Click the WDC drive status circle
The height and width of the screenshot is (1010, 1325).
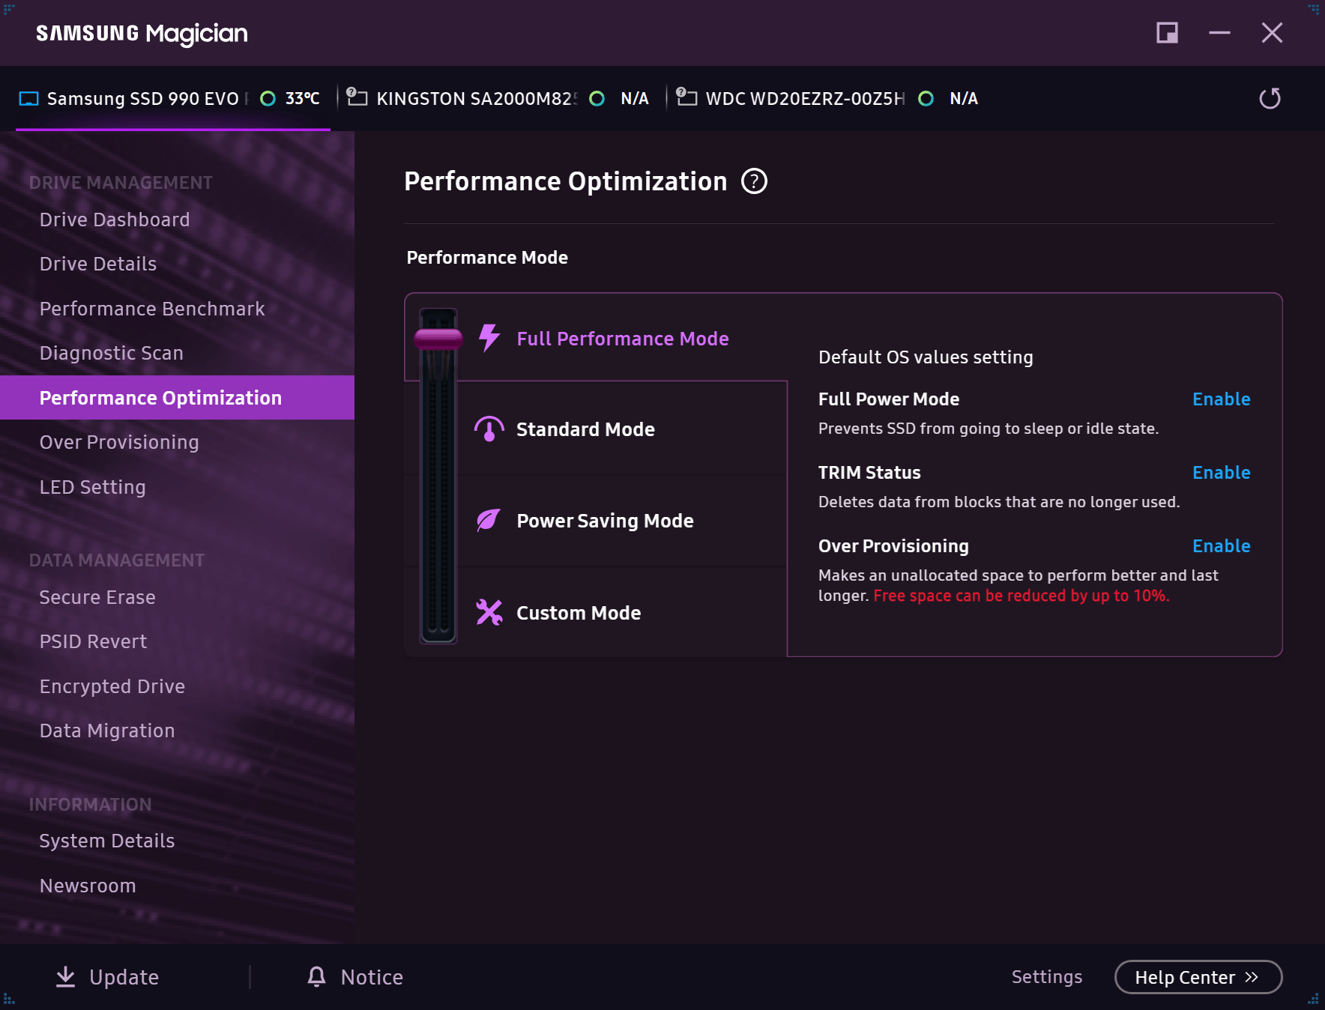(926, 99)
